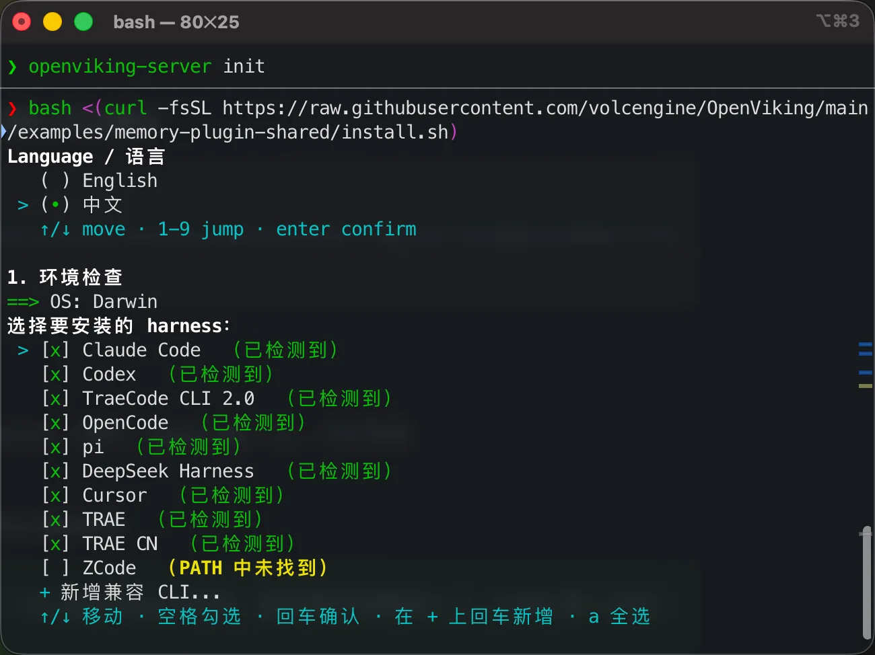Click the 'OS: Darwin' line
Image resolution: width=875 pixels, height=655 pixels.
click(104, 302)
